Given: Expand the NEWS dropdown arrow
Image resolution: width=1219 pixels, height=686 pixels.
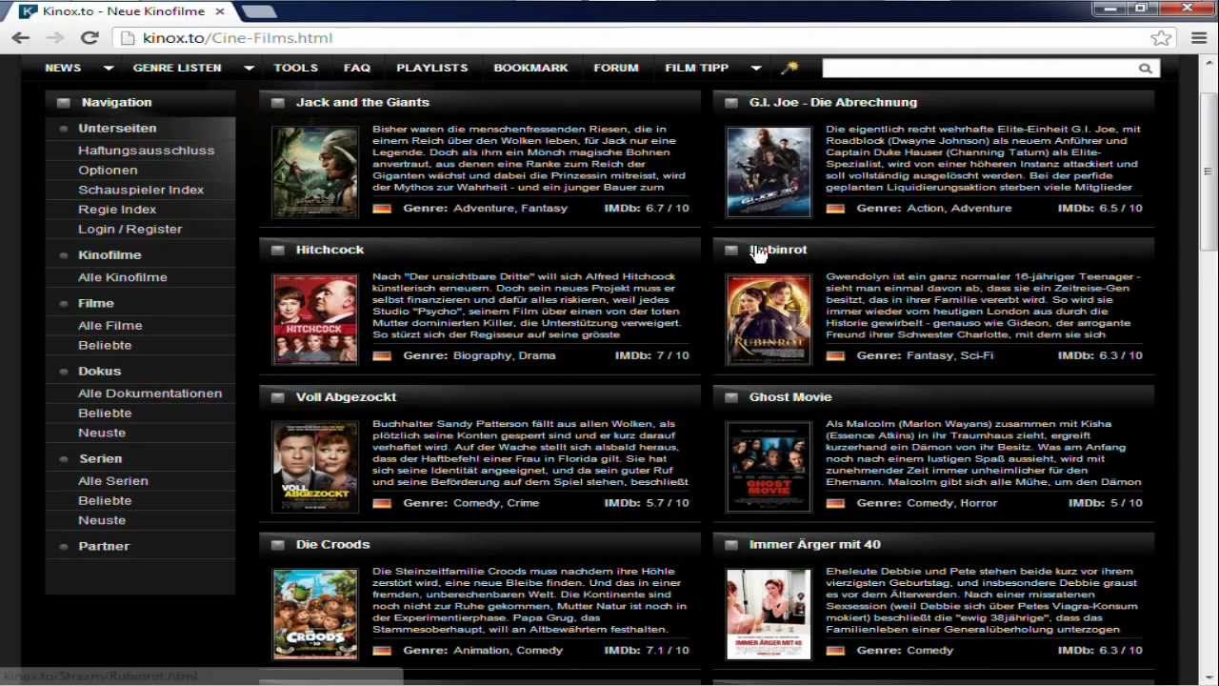Looking at the screenshot, I should (109, 68).
